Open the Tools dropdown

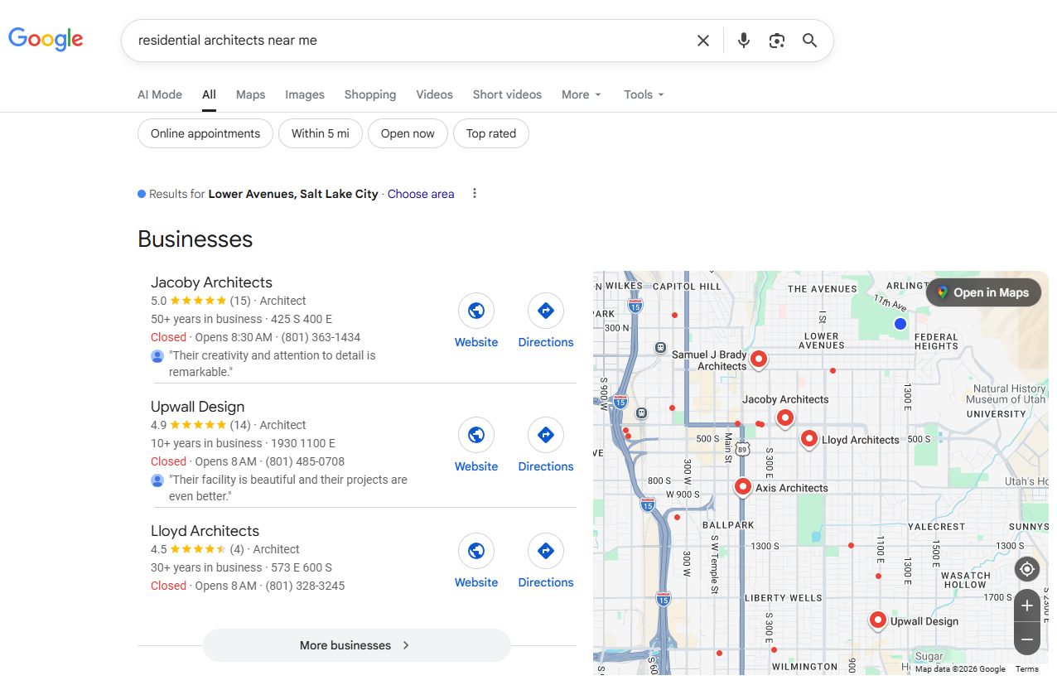click(644, 94)
